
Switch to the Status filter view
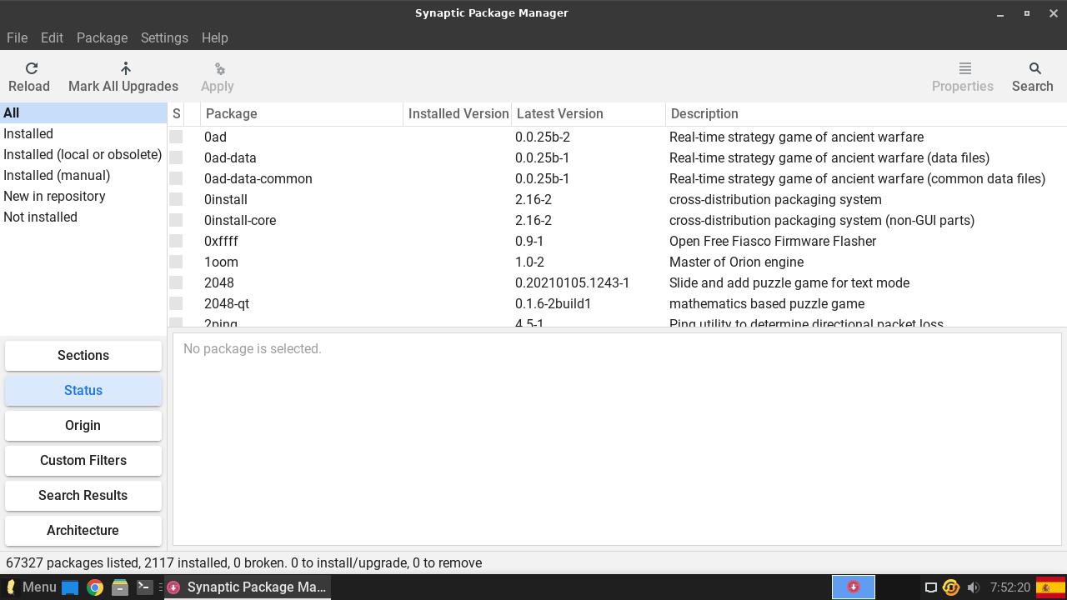pos(83,390)
